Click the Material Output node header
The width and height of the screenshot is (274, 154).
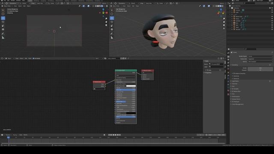[148, 70]
